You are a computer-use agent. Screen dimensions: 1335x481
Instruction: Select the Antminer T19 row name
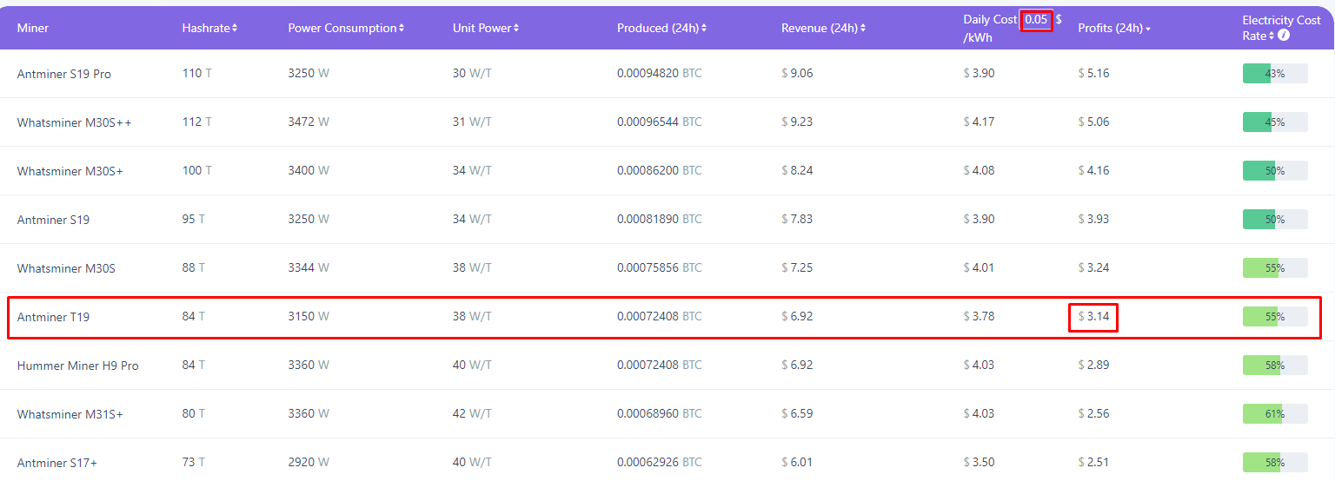tap(53, 317)
